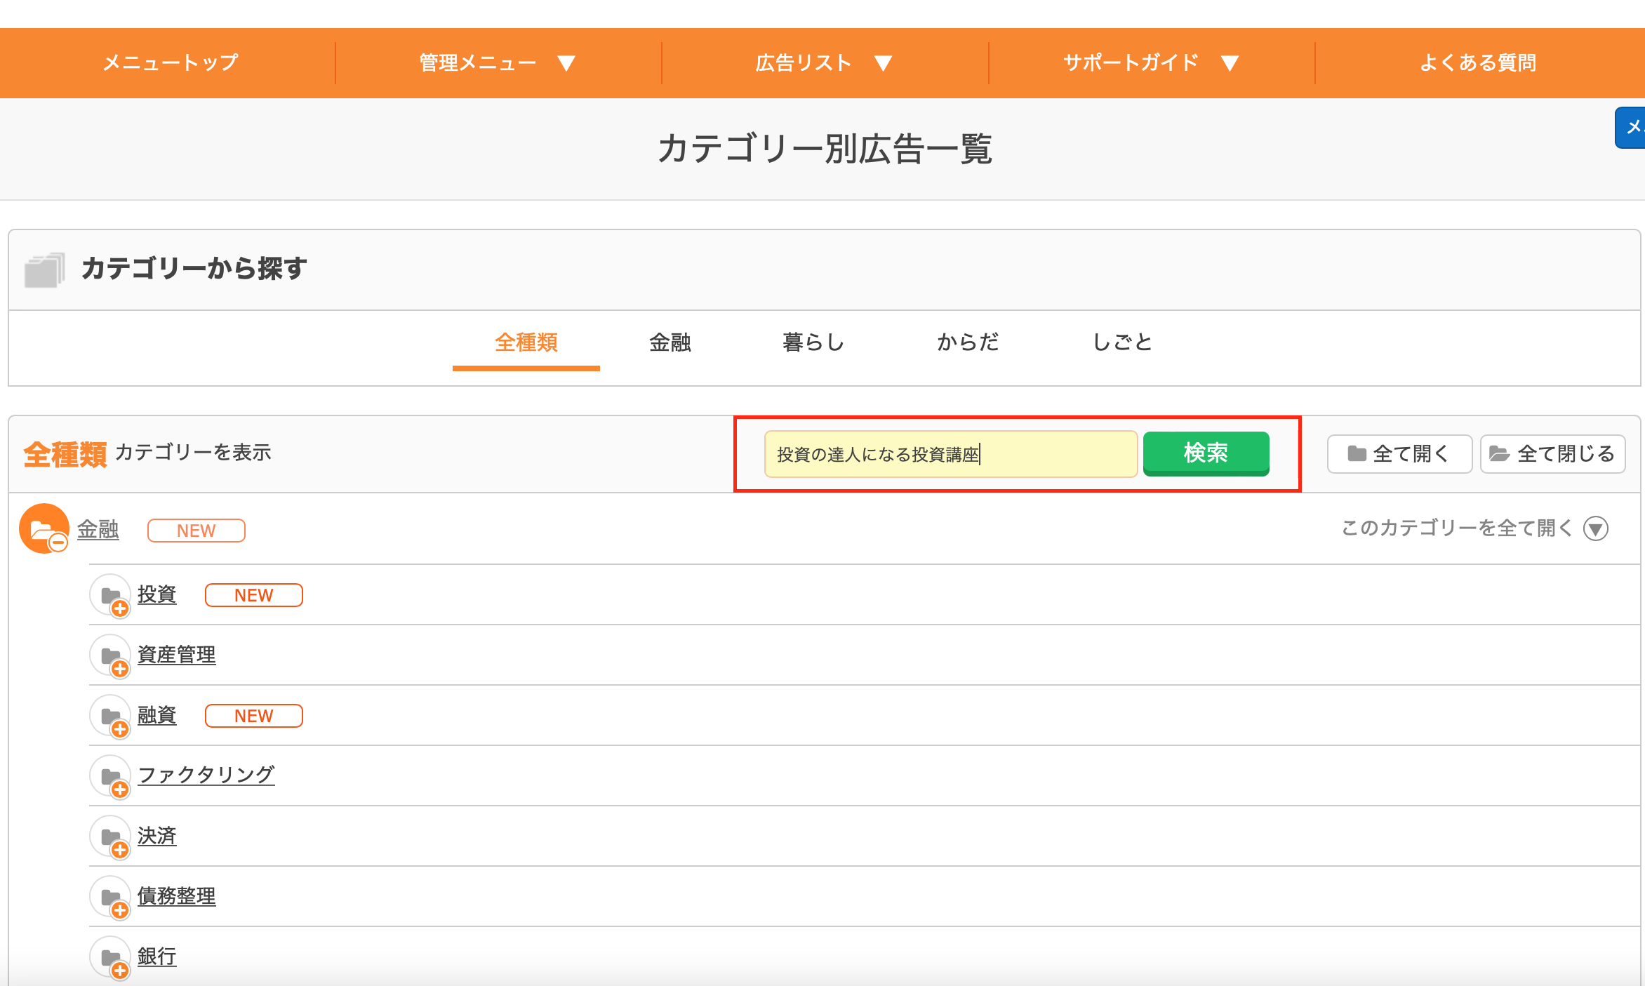This screenshot has width=1645, height=986.
Task: Click the NEW badge next to 融資
Action: tap(254, 716)
